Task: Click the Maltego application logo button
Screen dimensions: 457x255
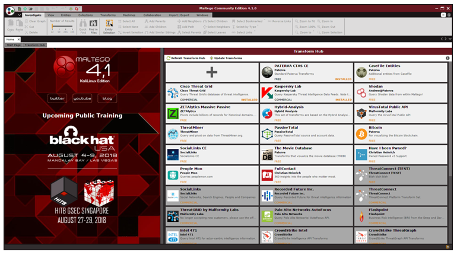Action: click(11, 10)
